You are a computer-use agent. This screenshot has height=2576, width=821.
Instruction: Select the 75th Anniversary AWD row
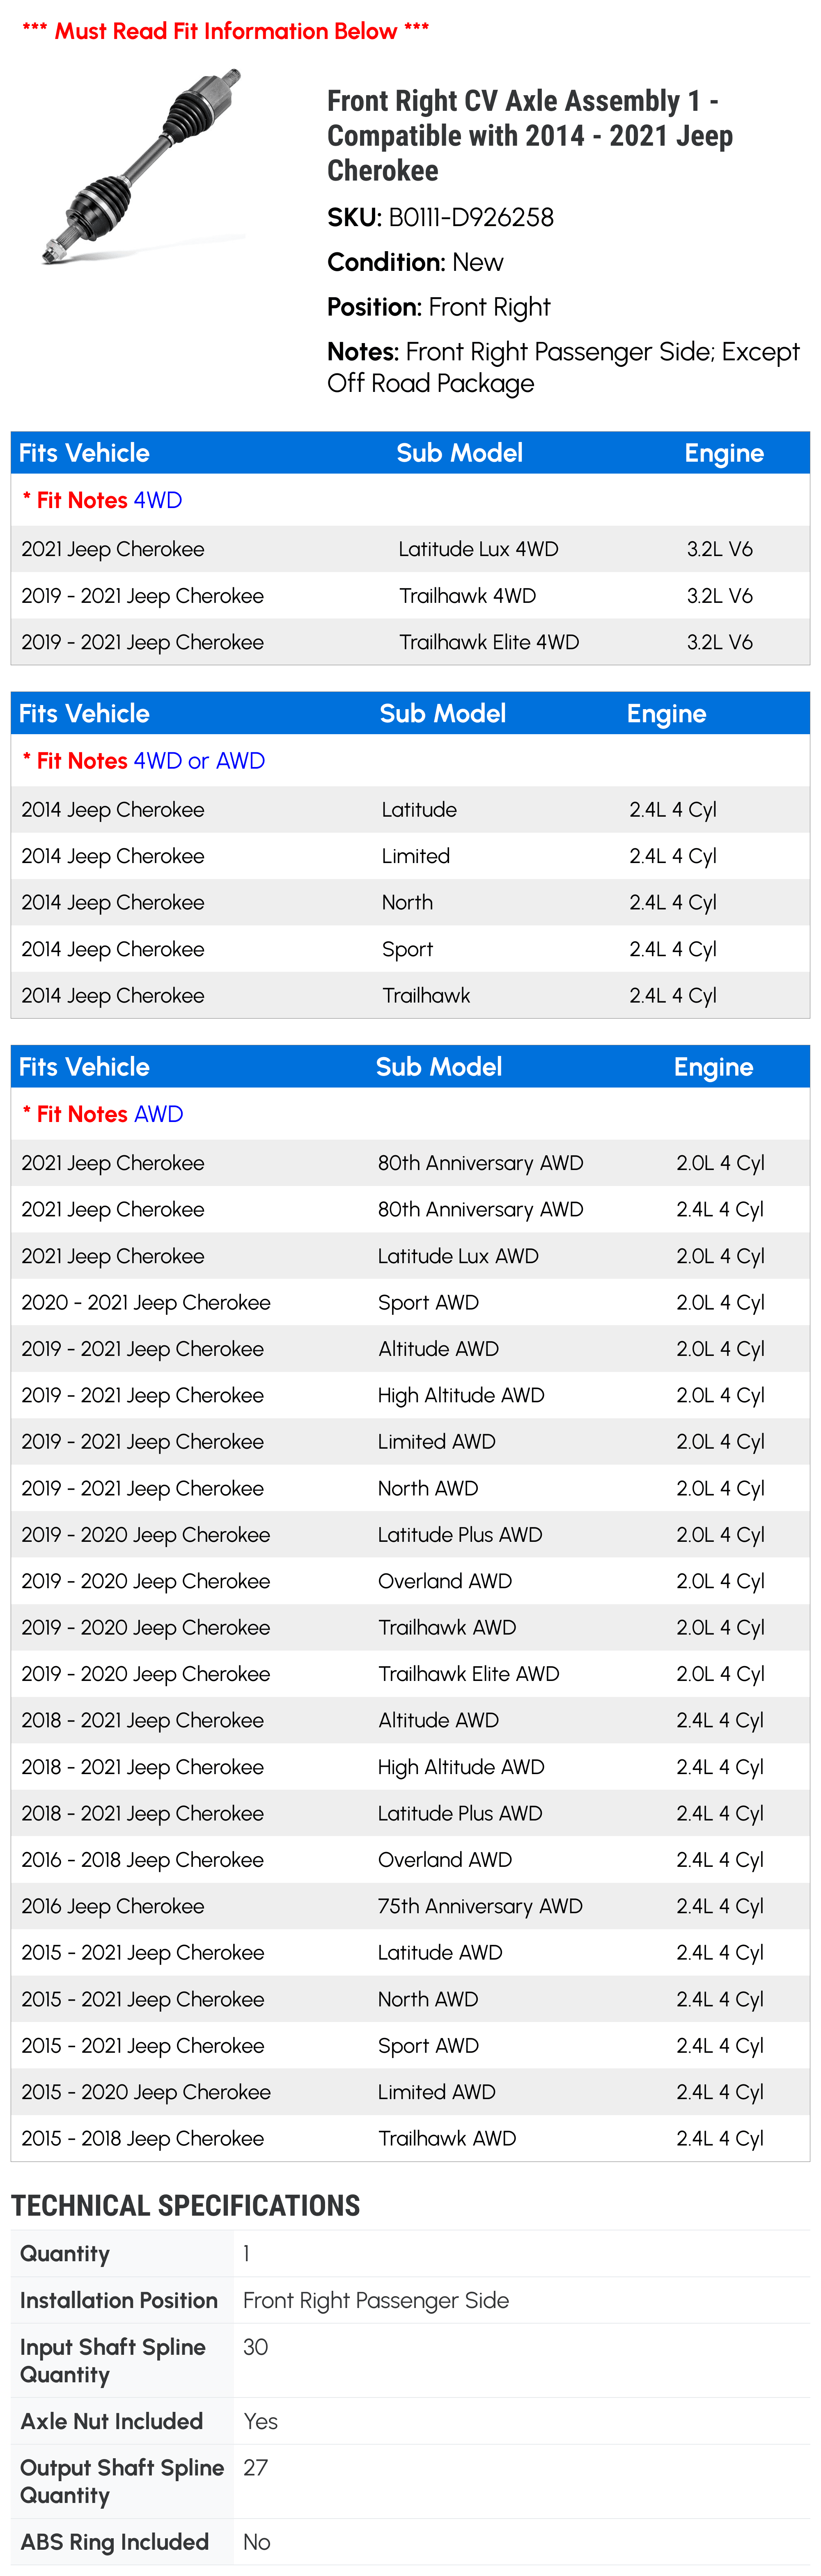[x=410, y=1906]
